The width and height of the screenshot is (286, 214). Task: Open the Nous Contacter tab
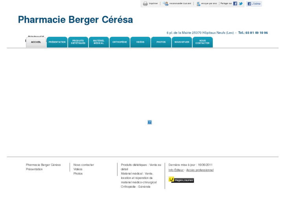point(203,42)
